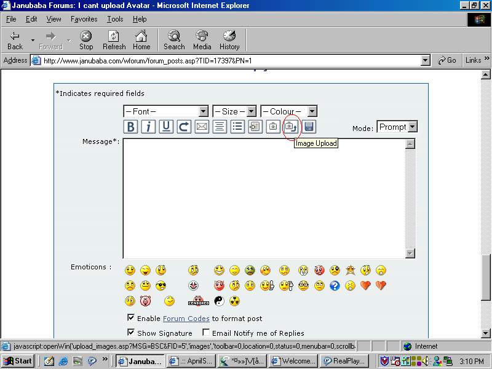The height and width of the screenshot is (369, 492).
Task: Insert the clown face emoticon
Action: (193, 286)
